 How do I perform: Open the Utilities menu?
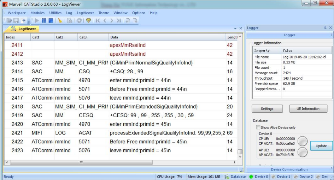(x=55, y=13)
